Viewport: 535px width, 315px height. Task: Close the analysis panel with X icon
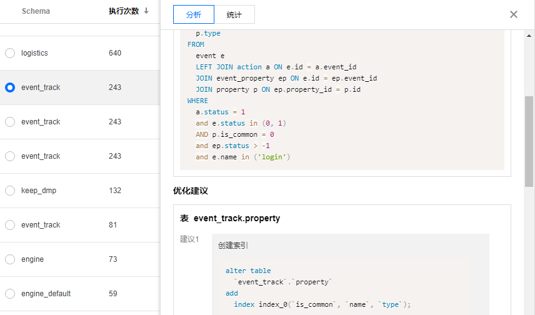pos(514,14)
